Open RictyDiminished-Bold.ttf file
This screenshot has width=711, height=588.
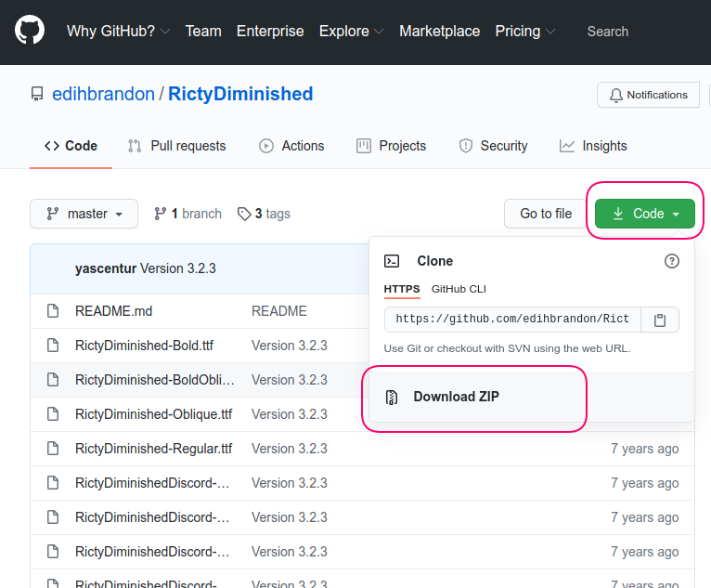pyautogui.click(x=144, y=346)
